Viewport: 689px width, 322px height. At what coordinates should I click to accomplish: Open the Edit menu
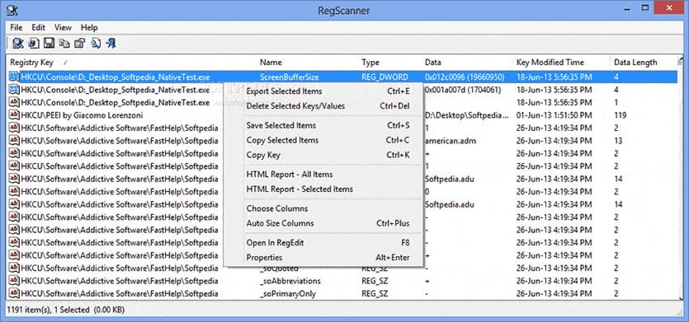pos(38,27)
